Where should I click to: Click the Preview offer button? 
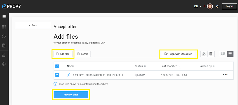(x=71, y=95)
